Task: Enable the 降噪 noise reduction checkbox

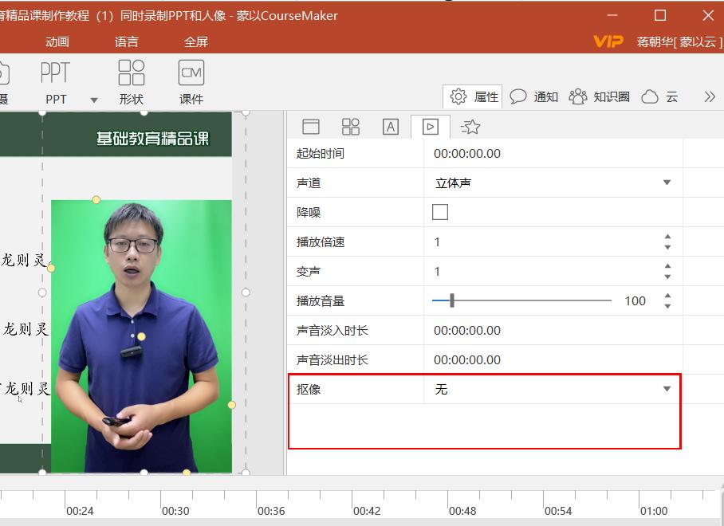Action: [439, 212]
